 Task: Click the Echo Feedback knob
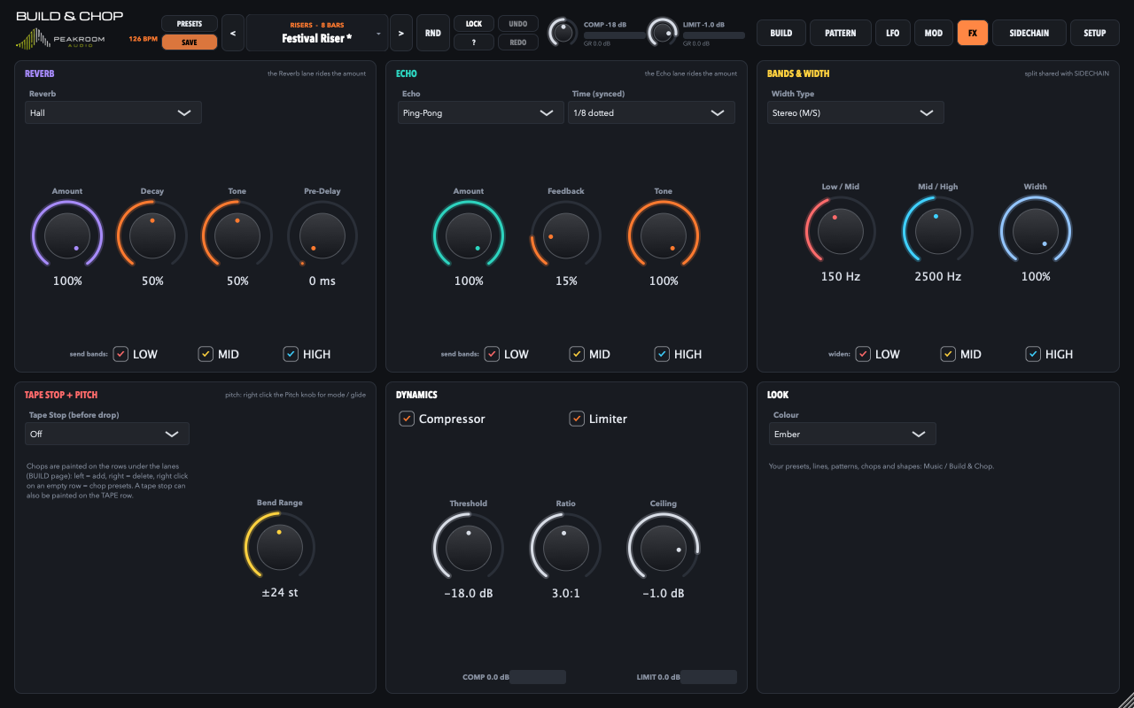(x=566, y=235)
